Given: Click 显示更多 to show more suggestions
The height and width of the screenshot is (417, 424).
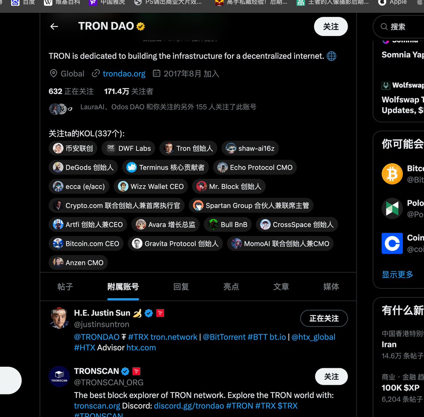Looking at the screenshot, I should [x=397, y=274].
